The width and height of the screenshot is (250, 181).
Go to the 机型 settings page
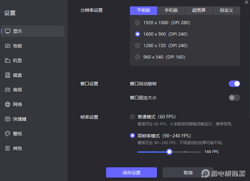pyautogui.click(x=33, y=60)
